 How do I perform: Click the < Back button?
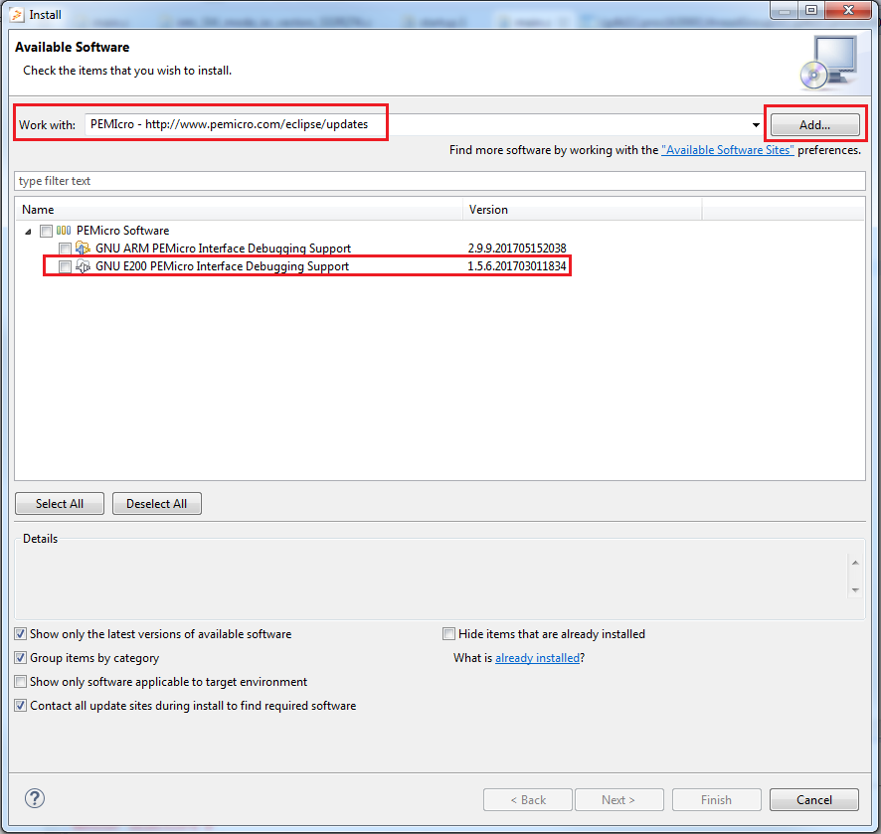tap(528, 800)
